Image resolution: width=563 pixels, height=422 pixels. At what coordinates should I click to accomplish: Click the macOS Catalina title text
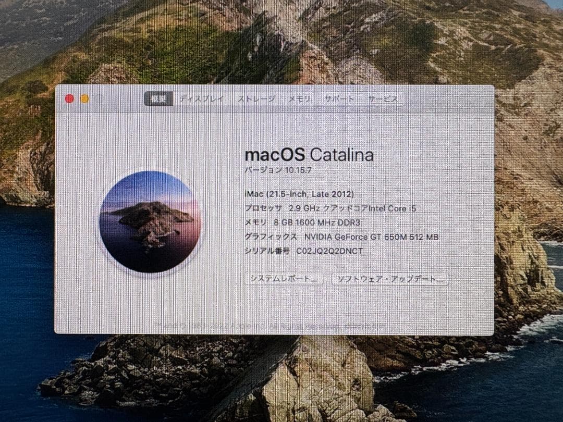click(x=310, y=154)
